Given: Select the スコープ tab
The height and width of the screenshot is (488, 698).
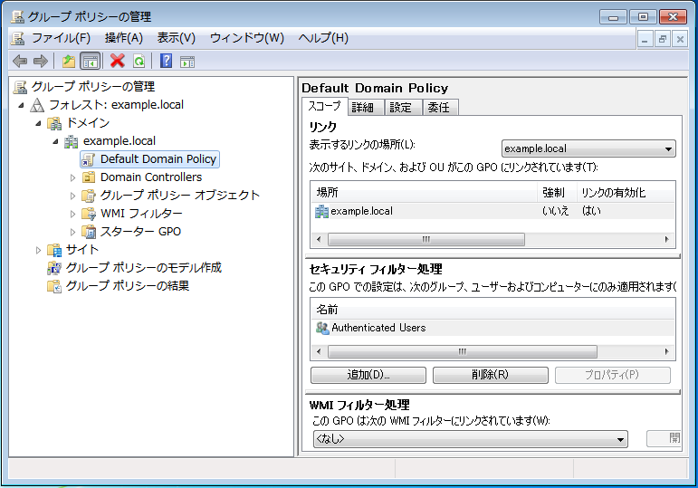Looking at the screenshot, I should pos(324,106).
